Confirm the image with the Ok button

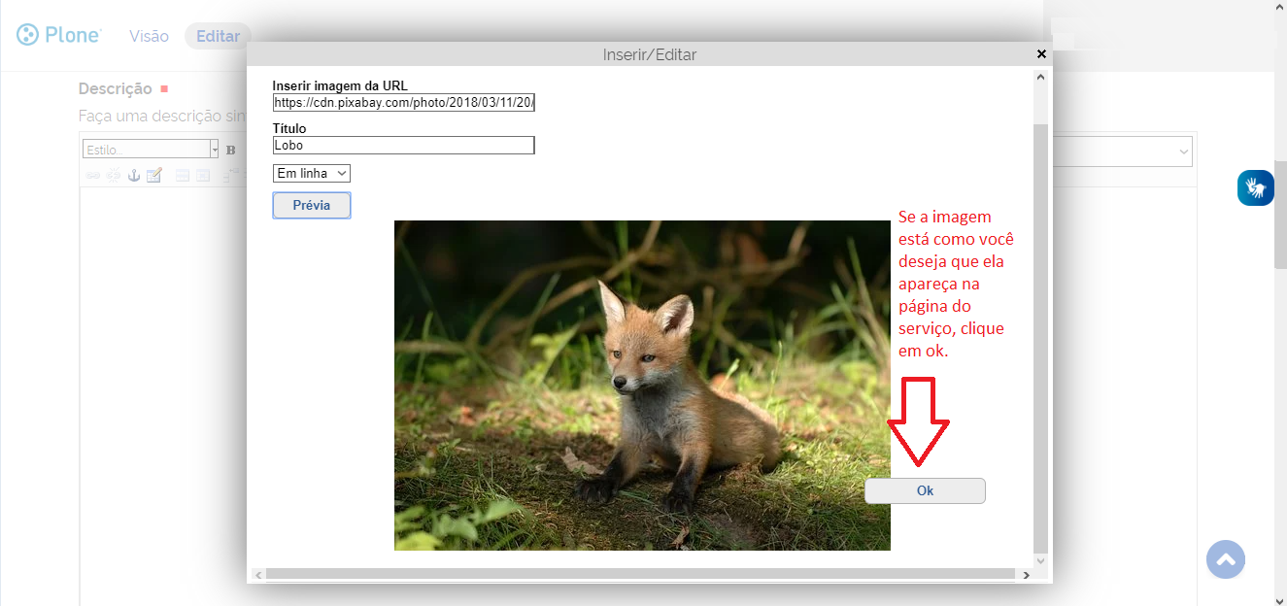tap(925, 490)
